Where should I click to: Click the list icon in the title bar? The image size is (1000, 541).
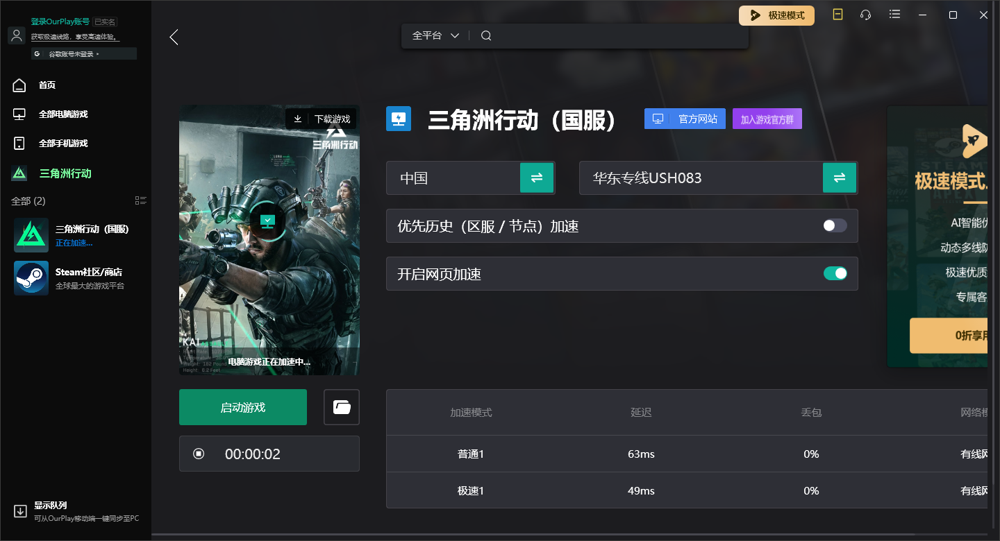[x=894, y=14]
